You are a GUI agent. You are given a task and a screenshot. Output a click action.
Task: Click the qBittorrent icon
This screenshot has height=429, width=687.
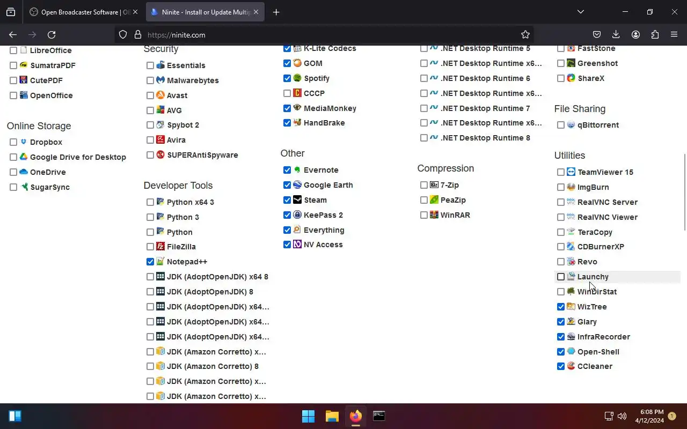pos(571,124)
